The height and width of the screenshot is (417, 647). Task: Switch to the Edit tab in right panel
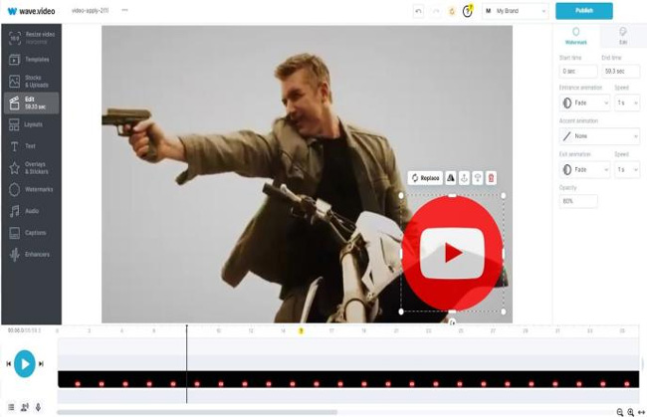623,36
